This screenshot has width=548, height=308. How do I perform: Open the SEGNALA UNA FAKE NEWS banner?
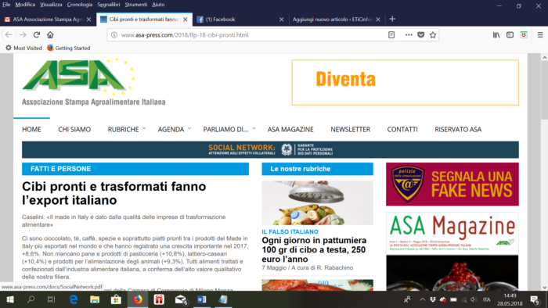[x=452, y=184]
